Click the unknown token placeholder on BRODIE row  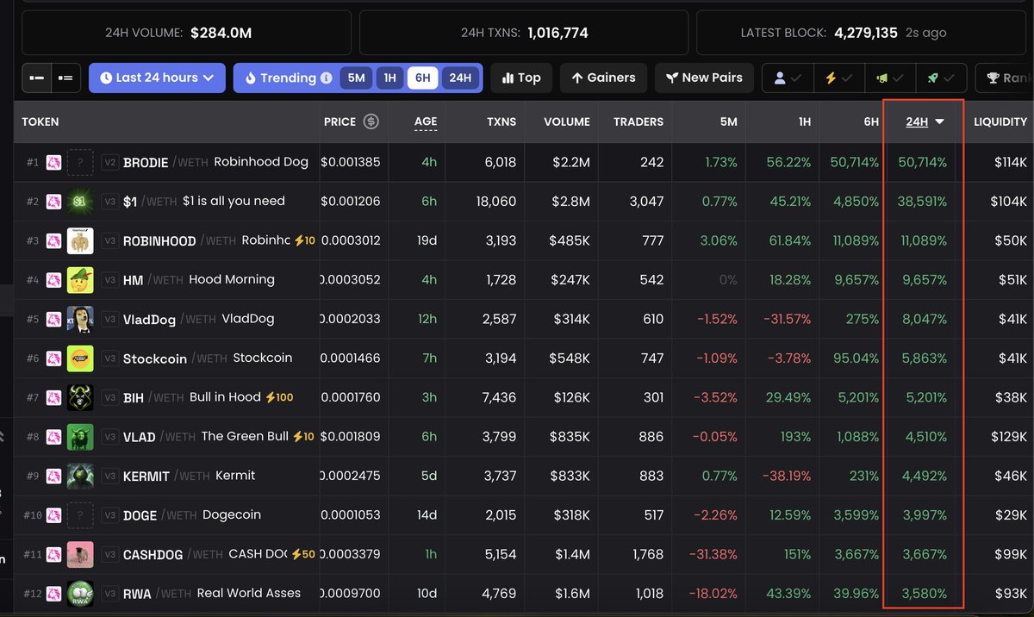click(80, 162)
